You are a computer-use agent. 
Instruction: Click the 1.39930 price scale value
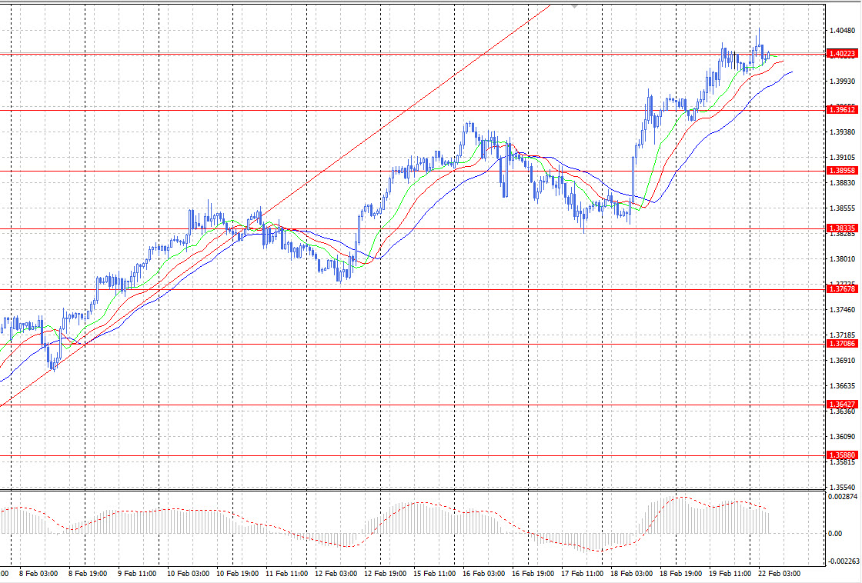842,82
